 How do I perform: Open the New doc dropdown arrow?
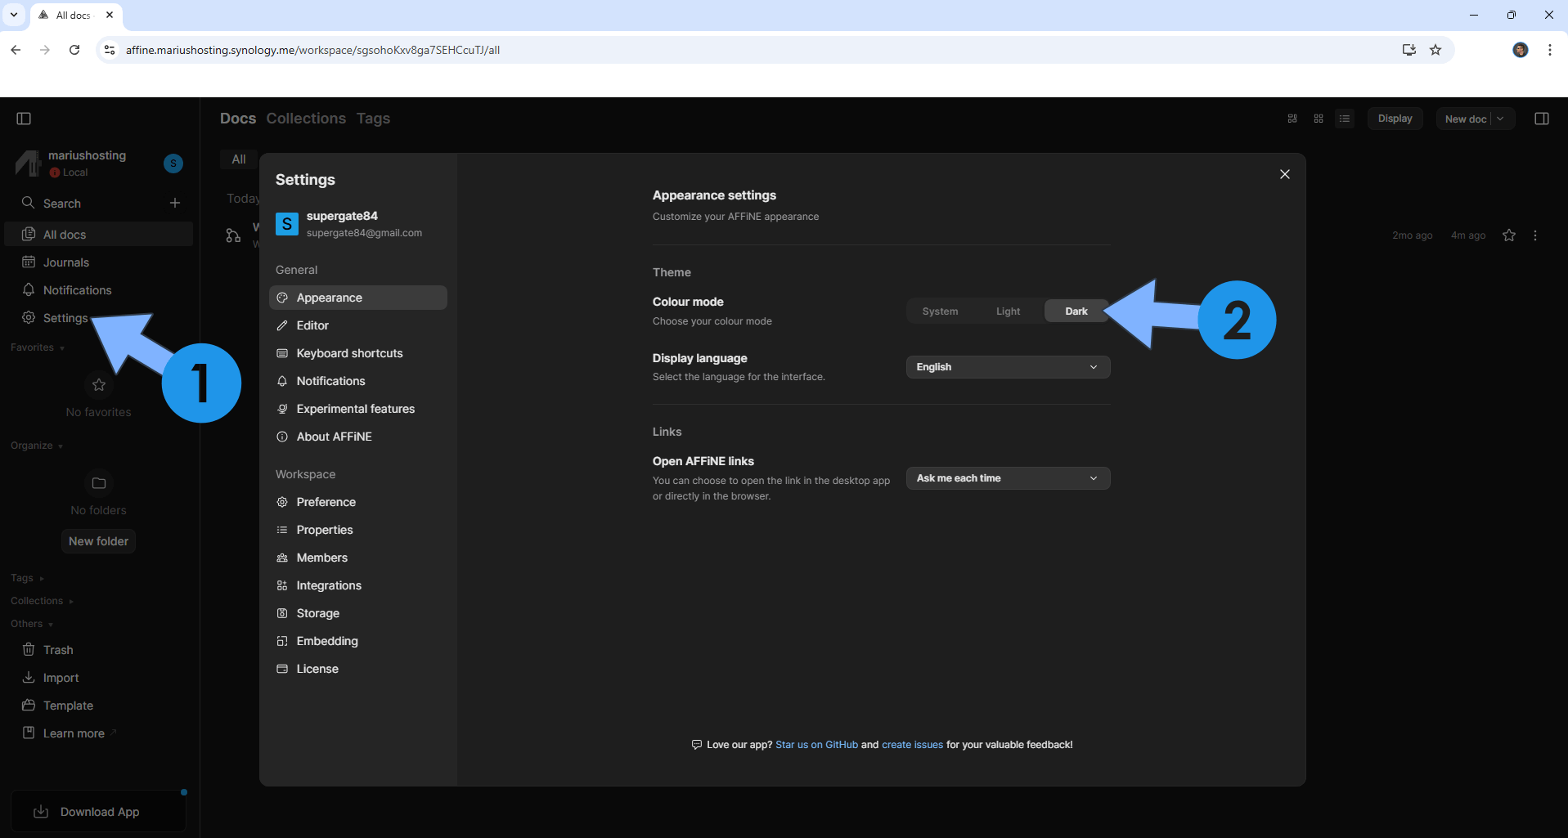pos(1501,119)
